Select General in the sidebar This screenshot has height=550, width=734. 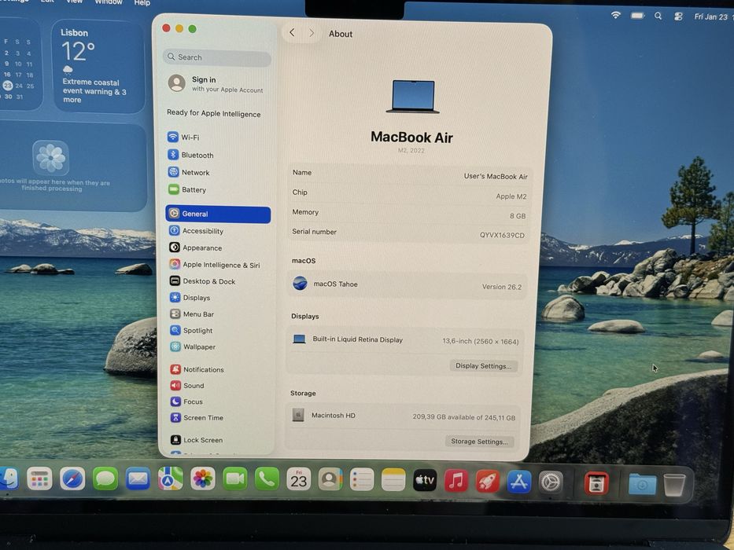click(x=218, y=214)
